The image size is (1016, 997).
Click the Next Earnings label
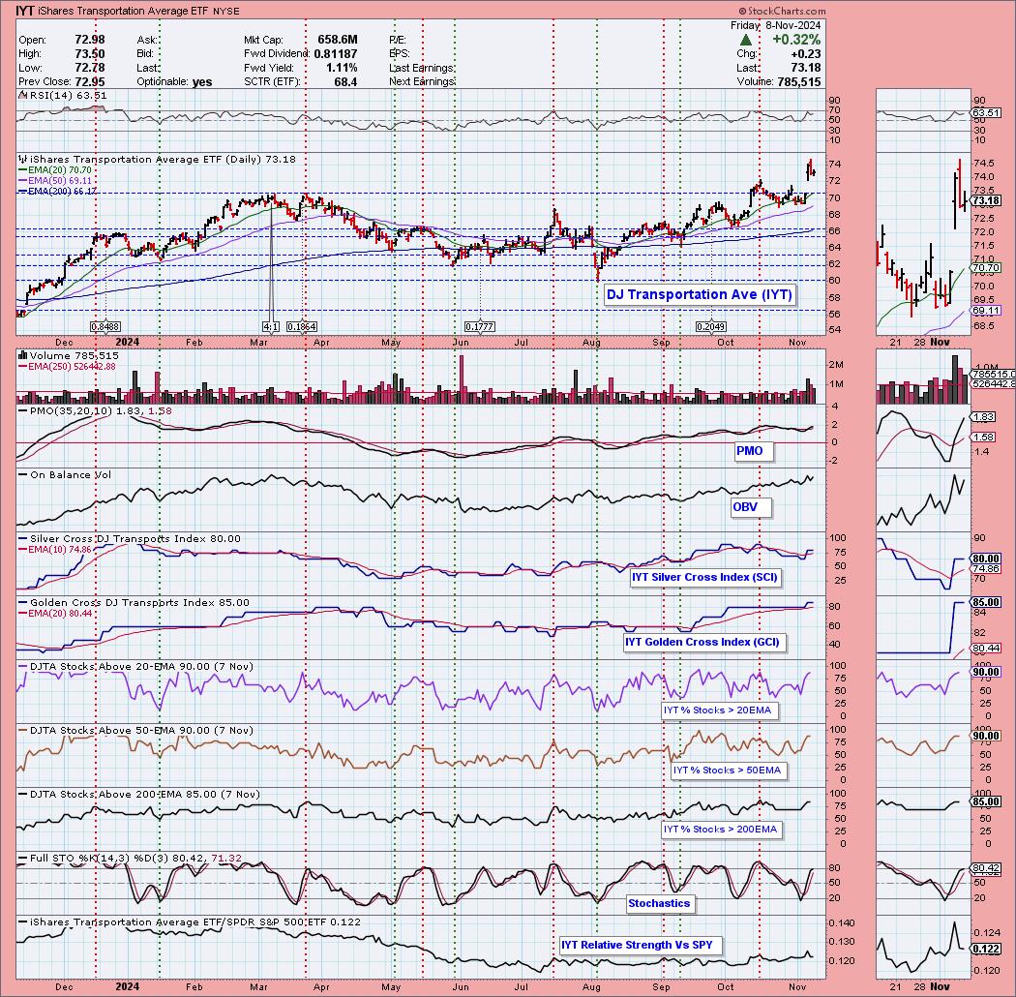421,81
